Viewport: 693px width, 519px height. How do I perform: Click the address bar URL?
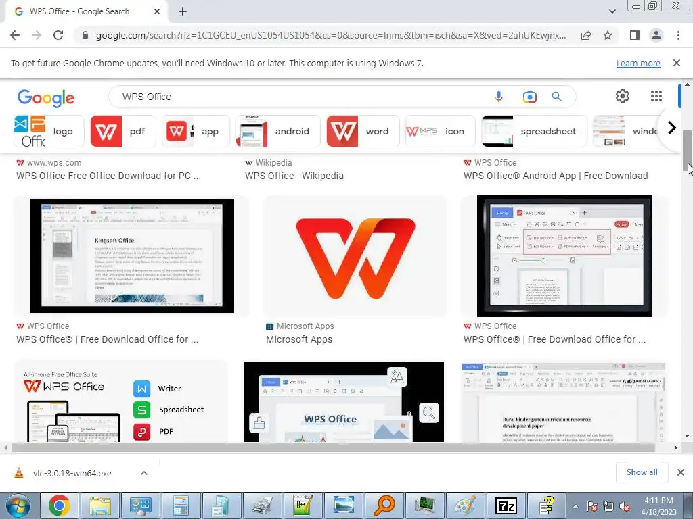tap(330, 35)
